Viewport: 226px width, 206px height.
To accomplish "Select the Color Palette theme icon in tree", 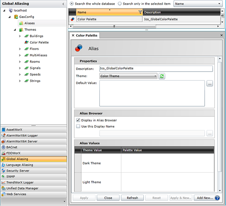I will coord(26,42).
